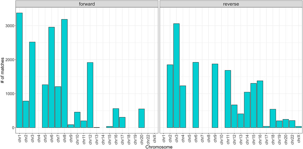The width and height of the screenshot is (303, 149).
Task: Click the chr18 bar in reverse panel
Action: (x=273, y=119)
